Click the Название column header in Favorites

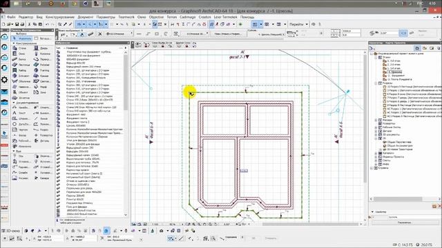tap(72, 48)
